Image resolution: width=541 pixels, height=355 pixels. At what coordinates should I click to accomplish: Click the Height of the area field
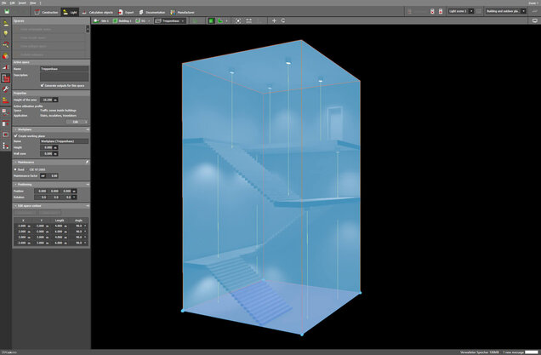[x=47, y=100]
